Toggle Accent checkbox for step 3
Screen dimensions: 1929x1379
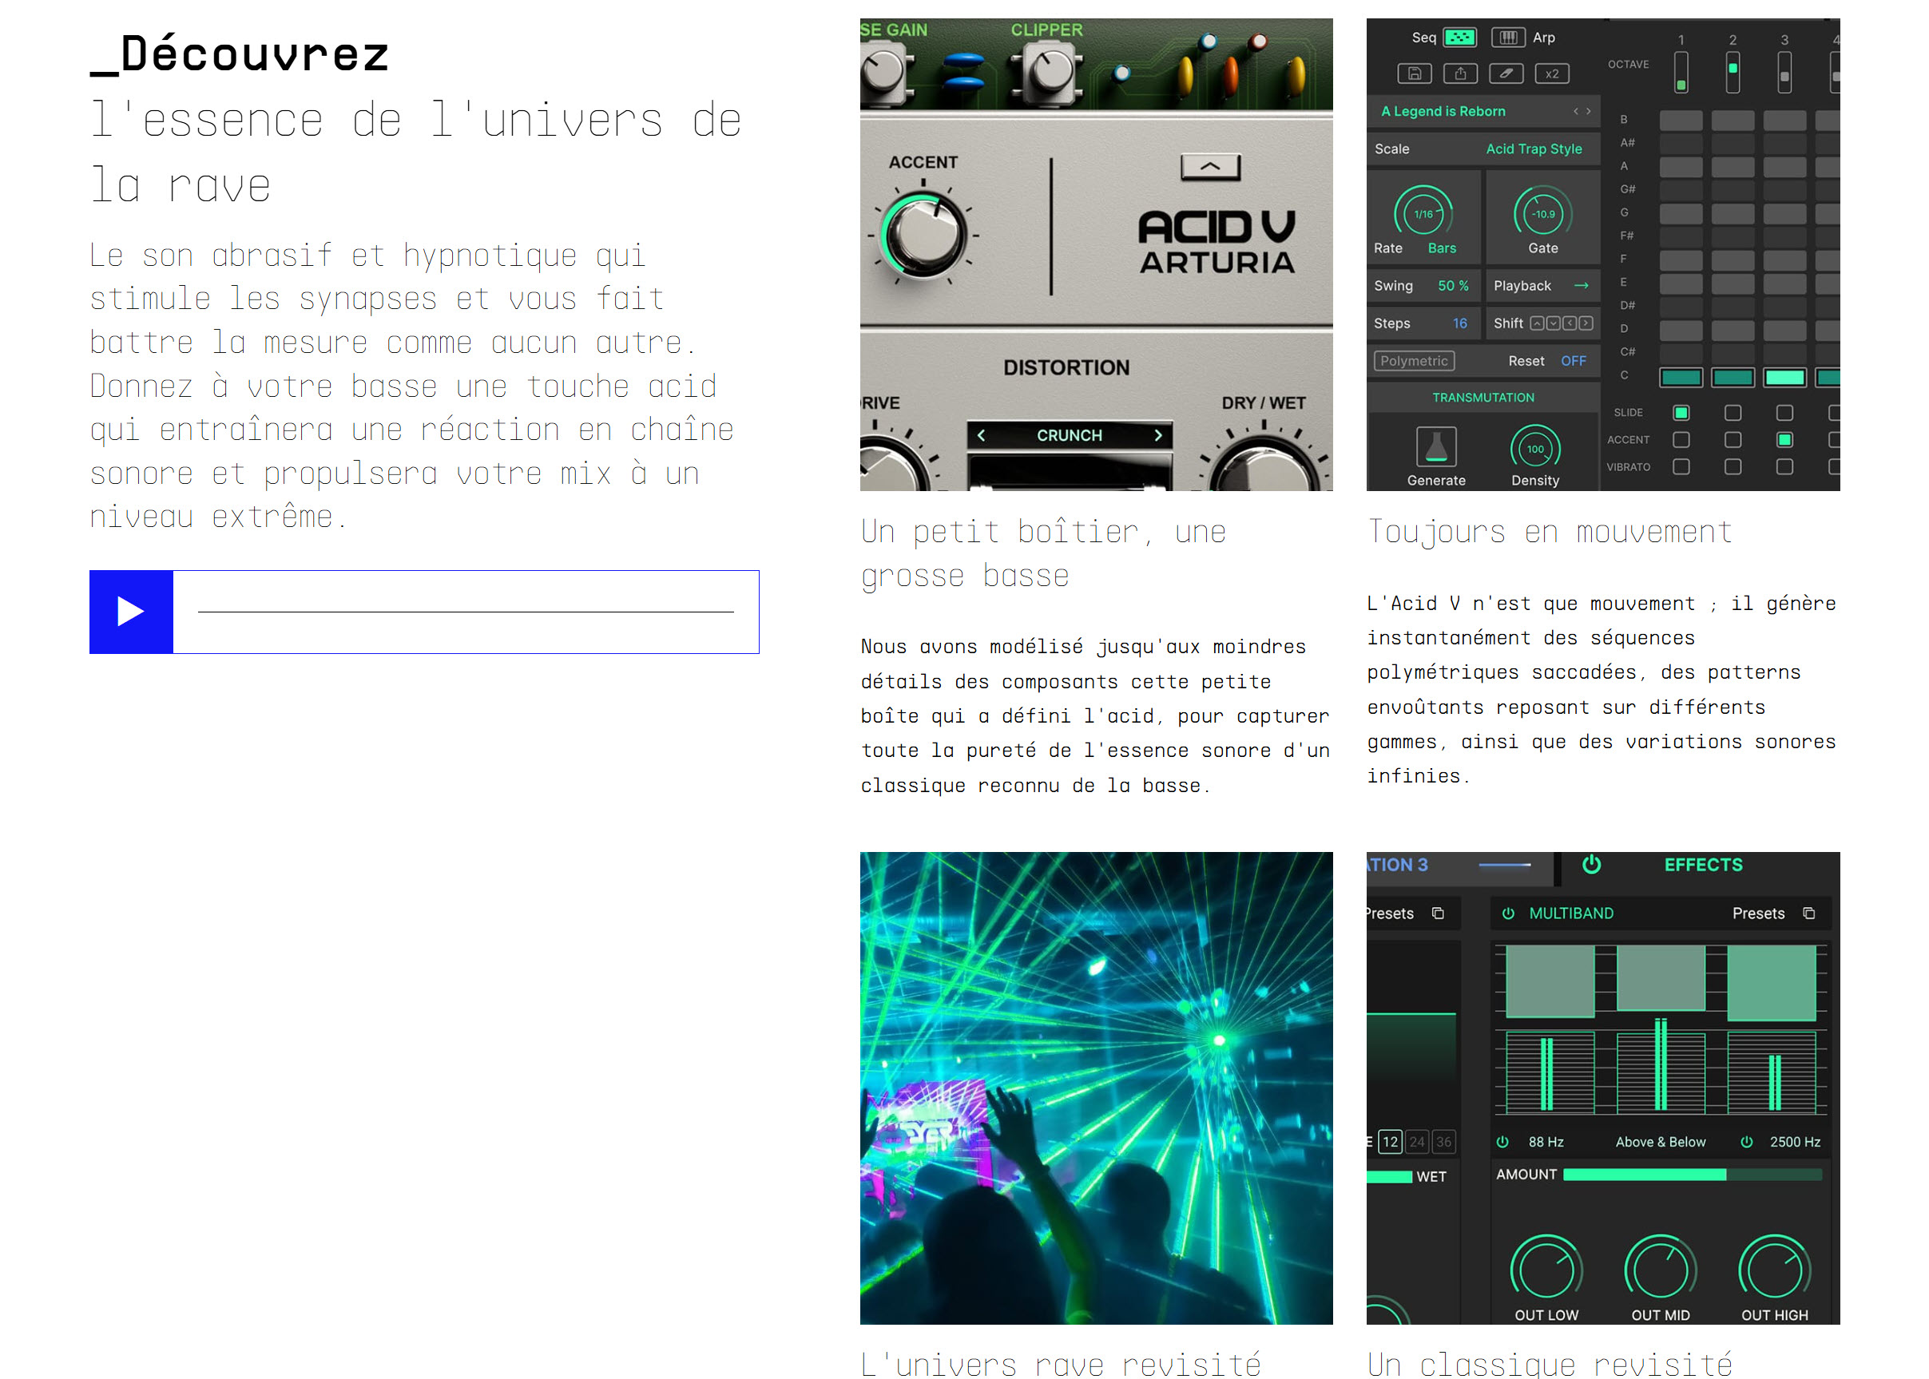[x=1784, y=440]
